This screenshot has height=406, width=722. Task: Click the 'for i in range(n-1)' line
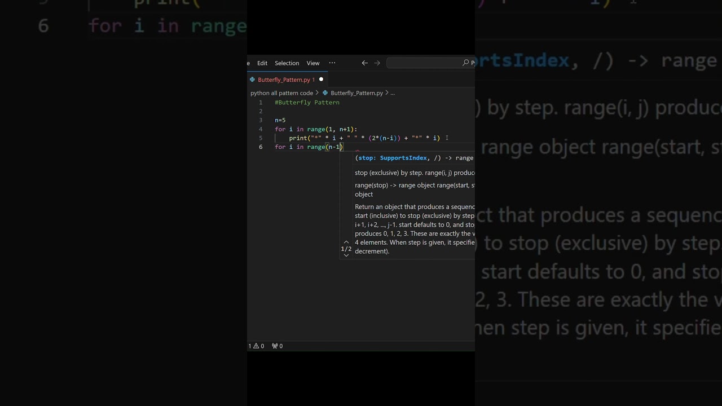[x=309, y=147]
